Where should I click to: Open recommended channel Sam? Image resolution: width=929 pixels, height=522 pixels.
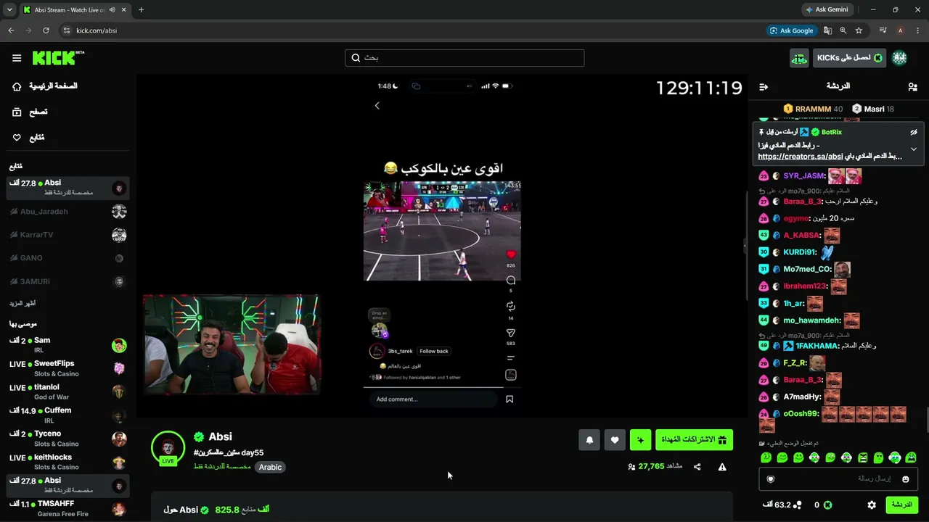pyautogui.click(x=67, y=345)
